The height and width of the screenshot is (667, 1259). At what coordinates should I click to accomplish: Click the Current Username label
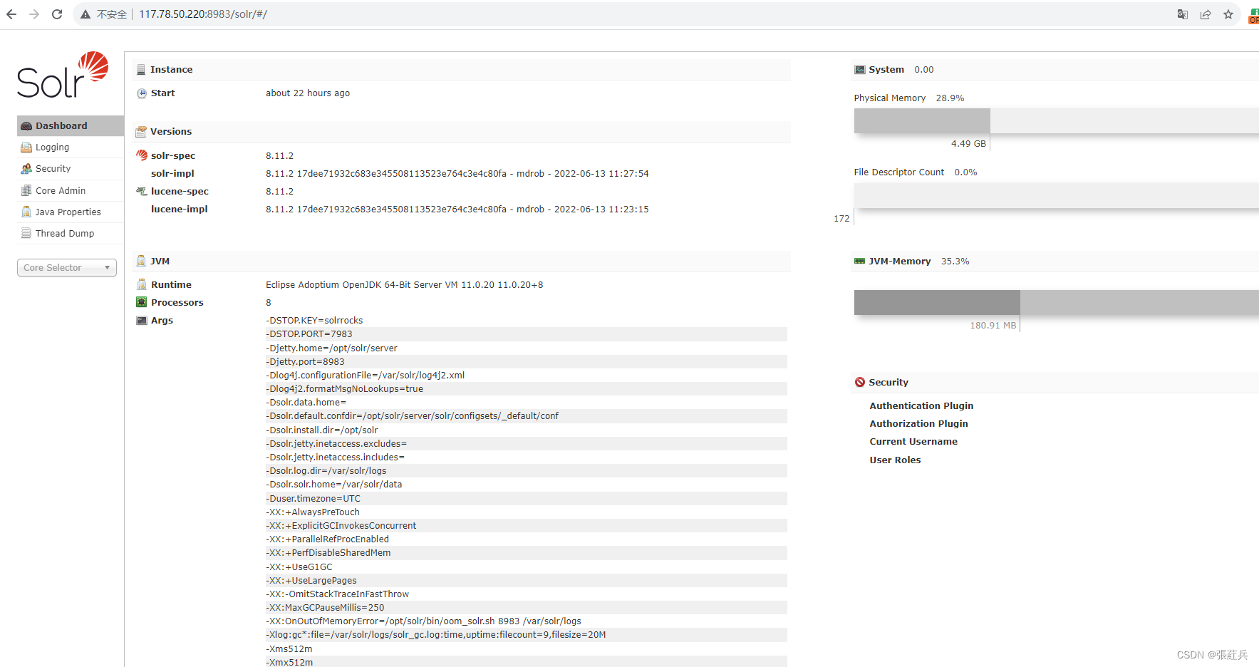pos(913,442)
